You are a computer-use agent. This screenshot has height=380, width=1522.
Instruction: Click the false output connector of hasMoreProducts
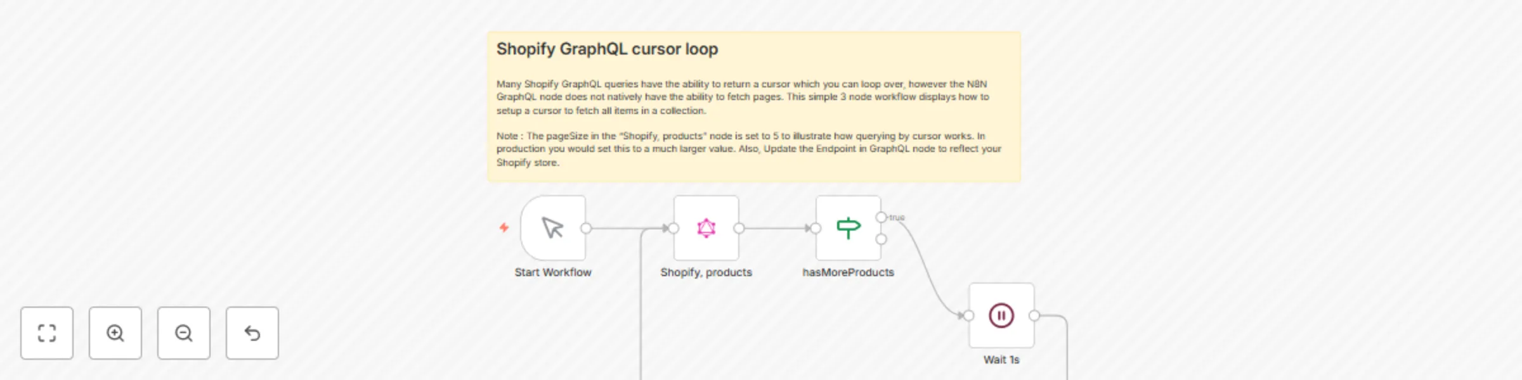click(881, 239)
